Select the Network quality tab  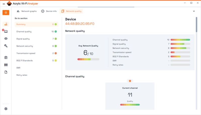(x=71, y=11)
